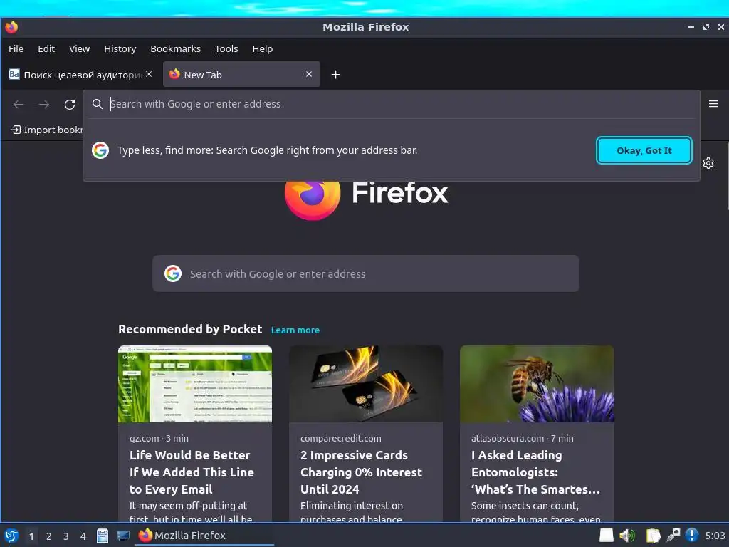
Task: Open the Tools menu
Action: pos(226,49)
